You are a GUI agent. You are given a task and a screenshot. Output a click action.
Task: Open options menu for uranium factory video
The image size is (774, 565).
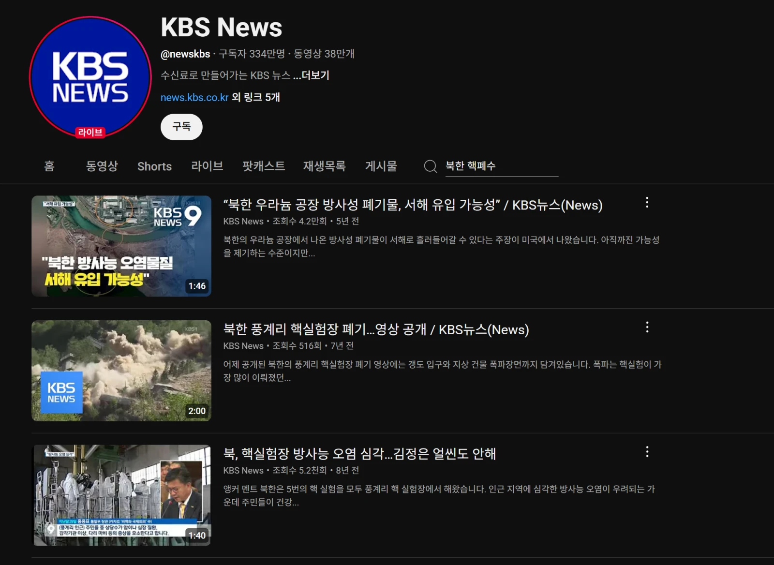pos(647,203)
